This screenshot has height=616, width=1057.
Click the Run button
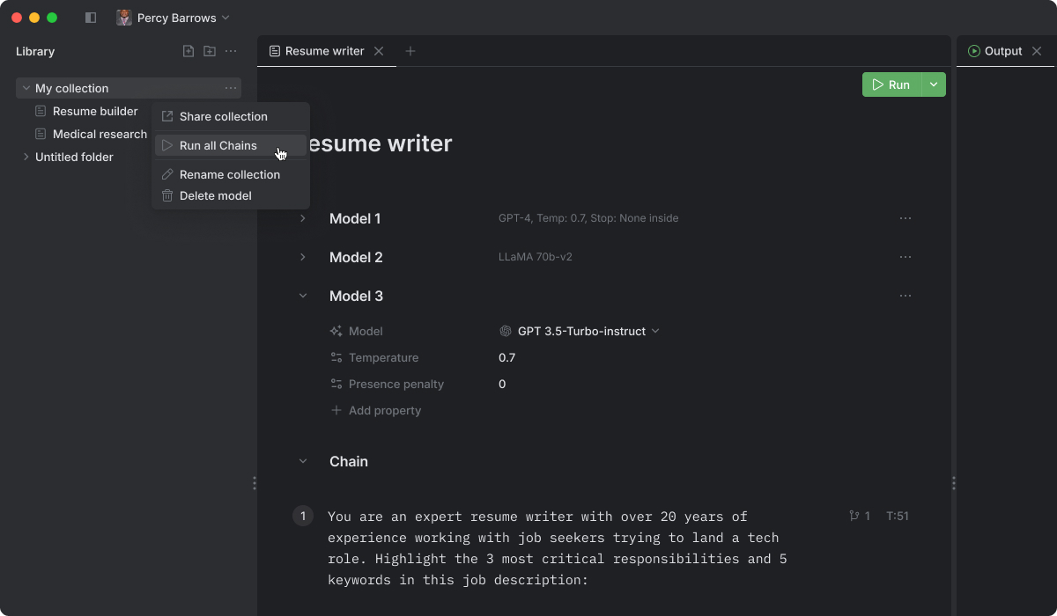(892, 84)
